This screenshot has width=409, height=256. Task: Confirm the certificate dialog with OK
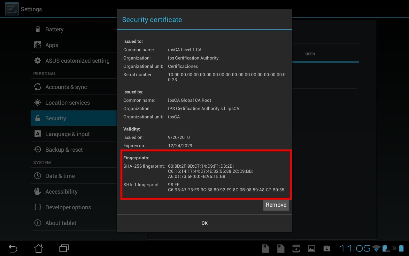coord(204,223)
